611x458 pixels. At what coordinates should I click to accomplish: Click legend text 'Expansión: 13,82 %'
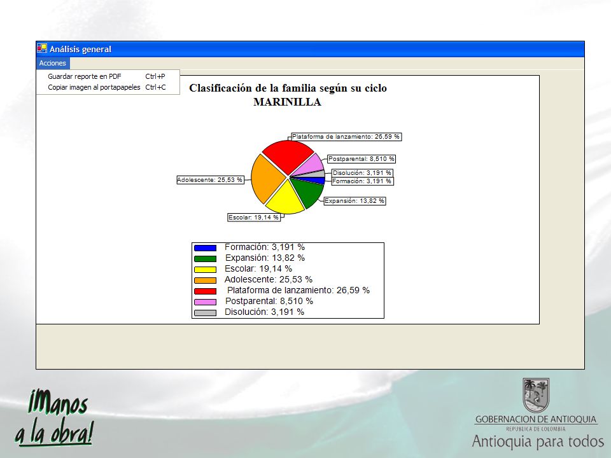265,258
